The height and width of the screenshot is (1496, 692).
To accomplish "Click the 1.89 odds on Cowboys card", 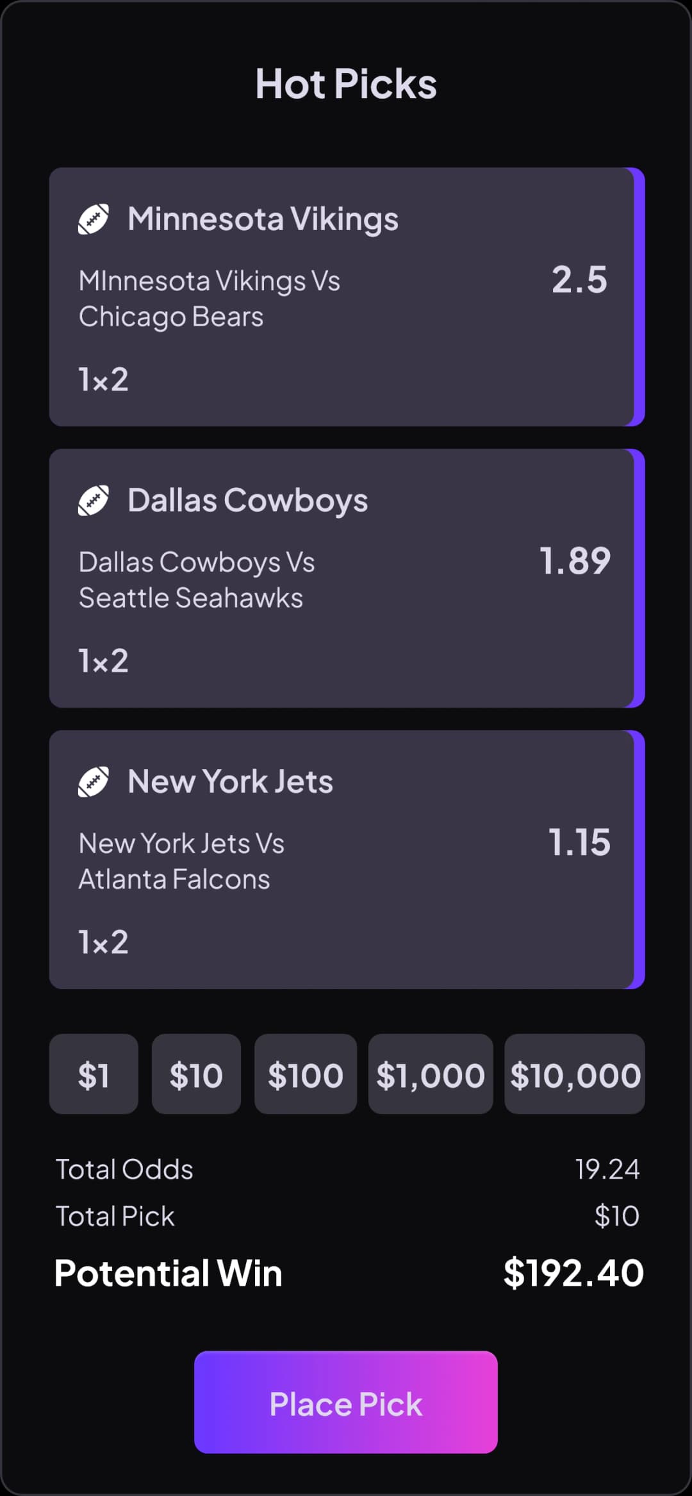I will 575,561.
